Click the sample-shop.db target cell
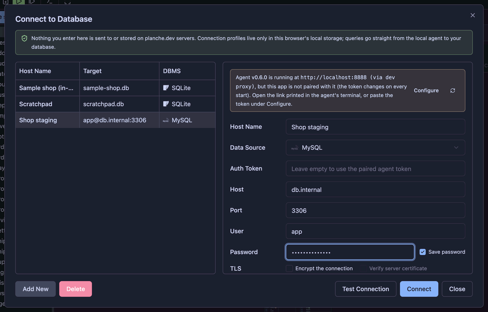 [119, 88]
